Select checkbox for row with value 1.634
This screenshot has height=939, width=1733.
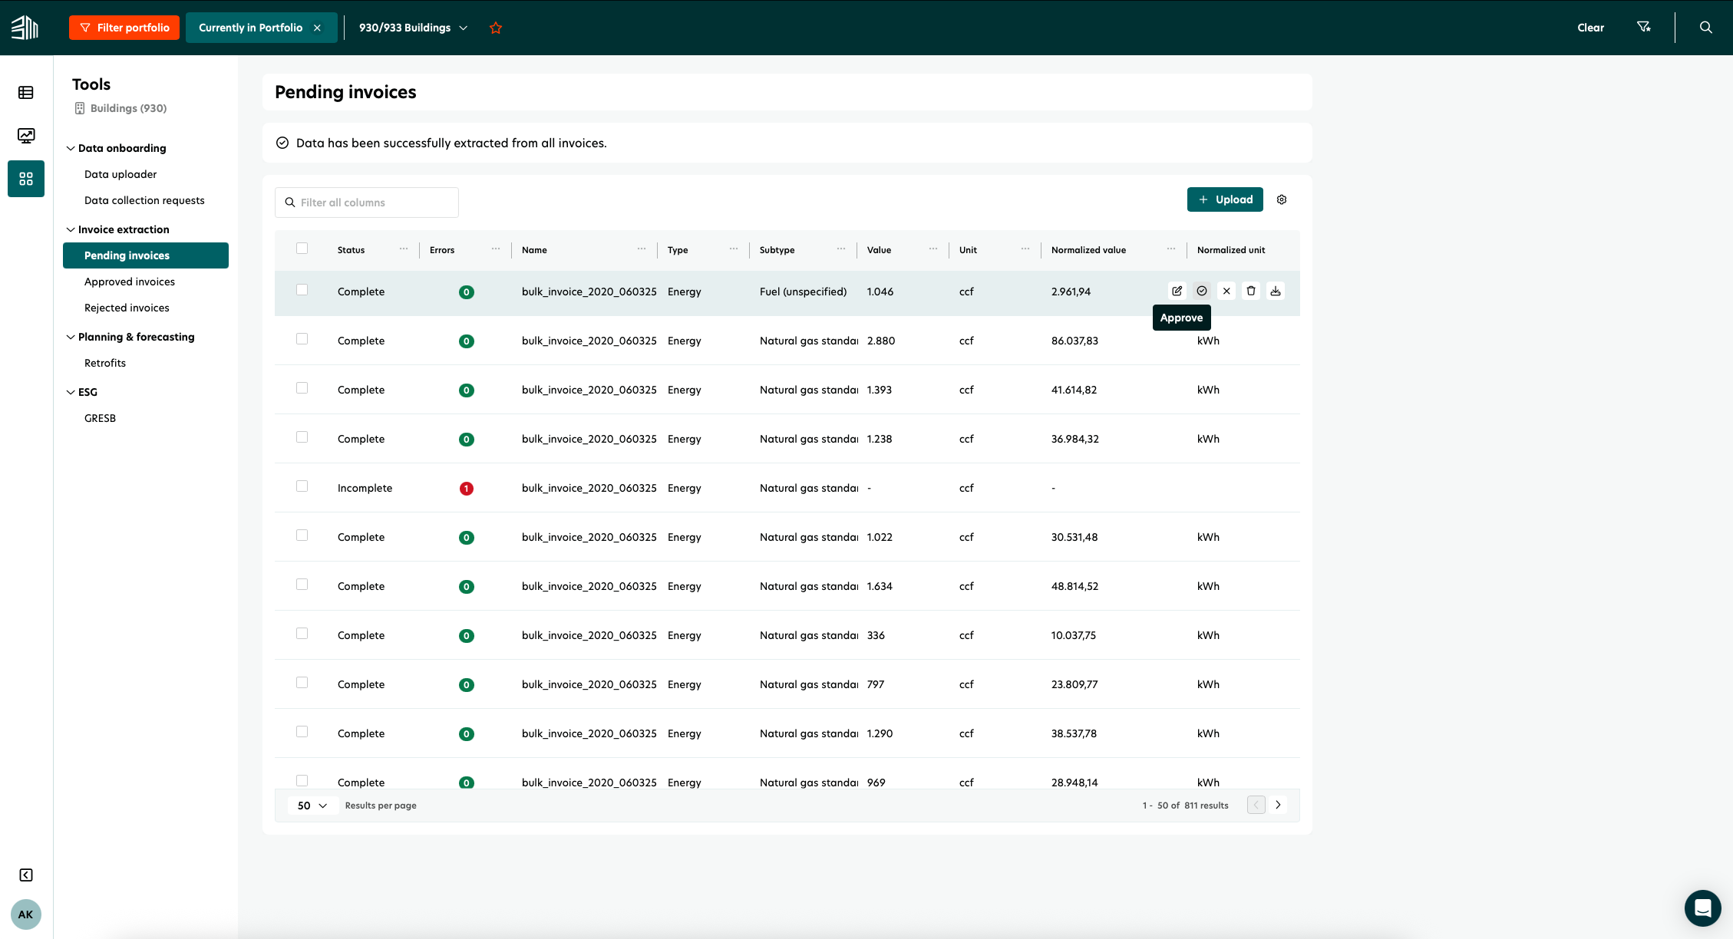point(302,585)
